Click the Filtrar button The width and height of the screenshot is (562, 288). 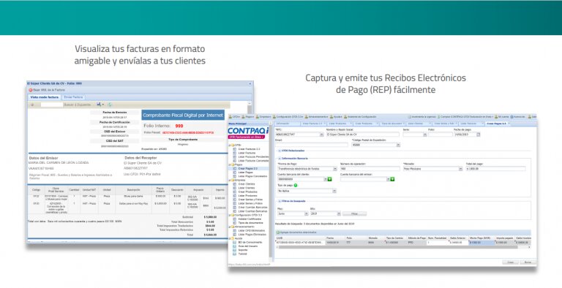pyautogui.click(x=354, y=214)
